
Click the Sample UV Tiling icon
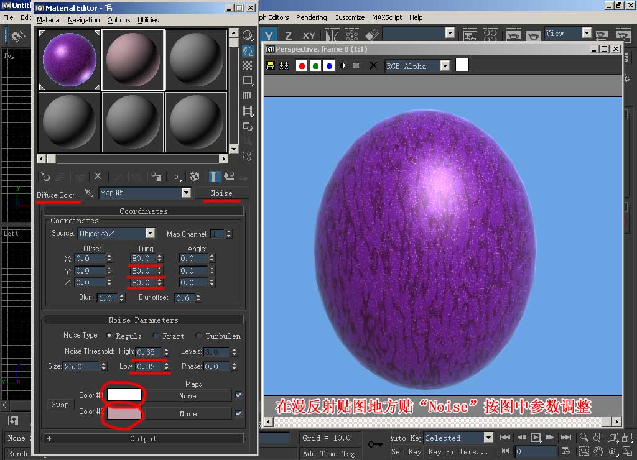[x=248, y=80]
